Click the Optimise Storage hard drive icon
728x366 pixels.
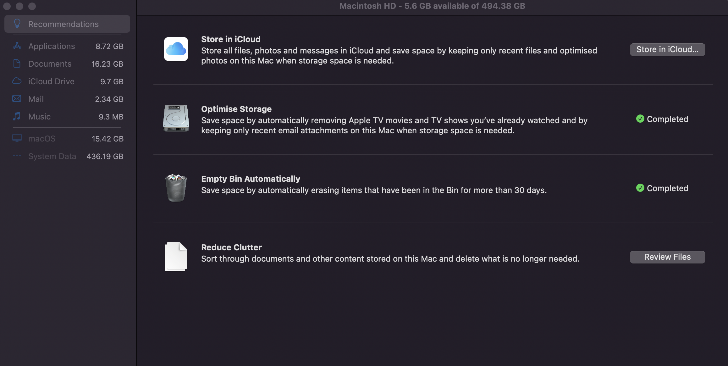pyautogui.click(x=176, y=118)
